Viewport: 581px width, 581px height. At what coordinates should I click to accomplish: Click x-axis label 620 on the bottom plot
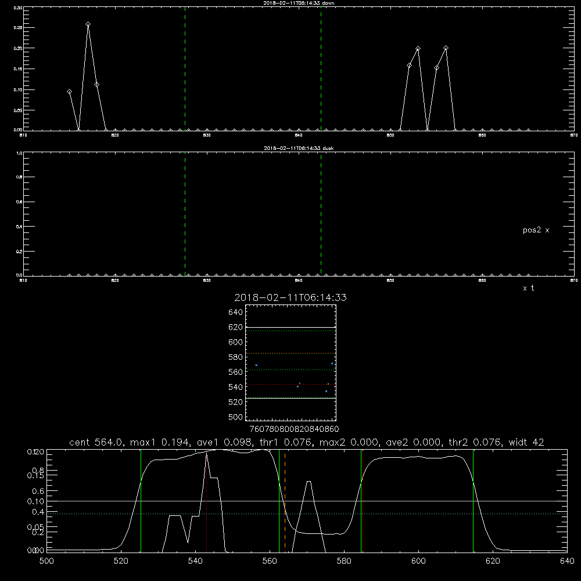tap(493, 561)
